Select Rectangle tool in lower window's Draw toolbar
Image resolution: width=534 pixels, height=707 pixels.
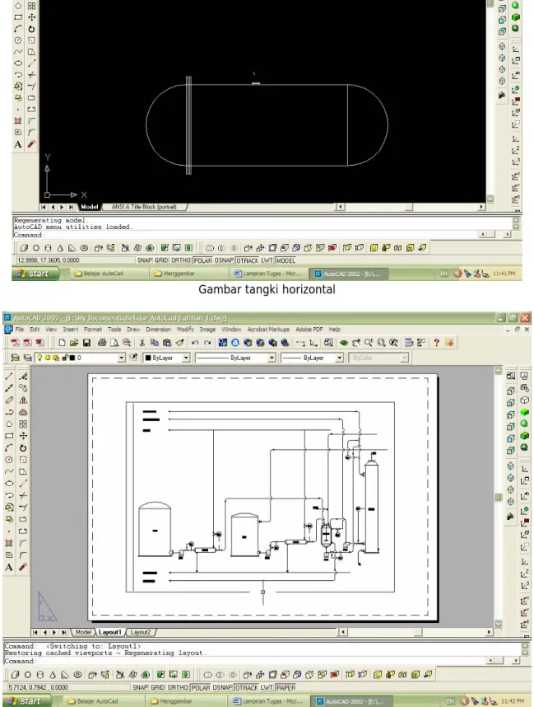[9, 436]
